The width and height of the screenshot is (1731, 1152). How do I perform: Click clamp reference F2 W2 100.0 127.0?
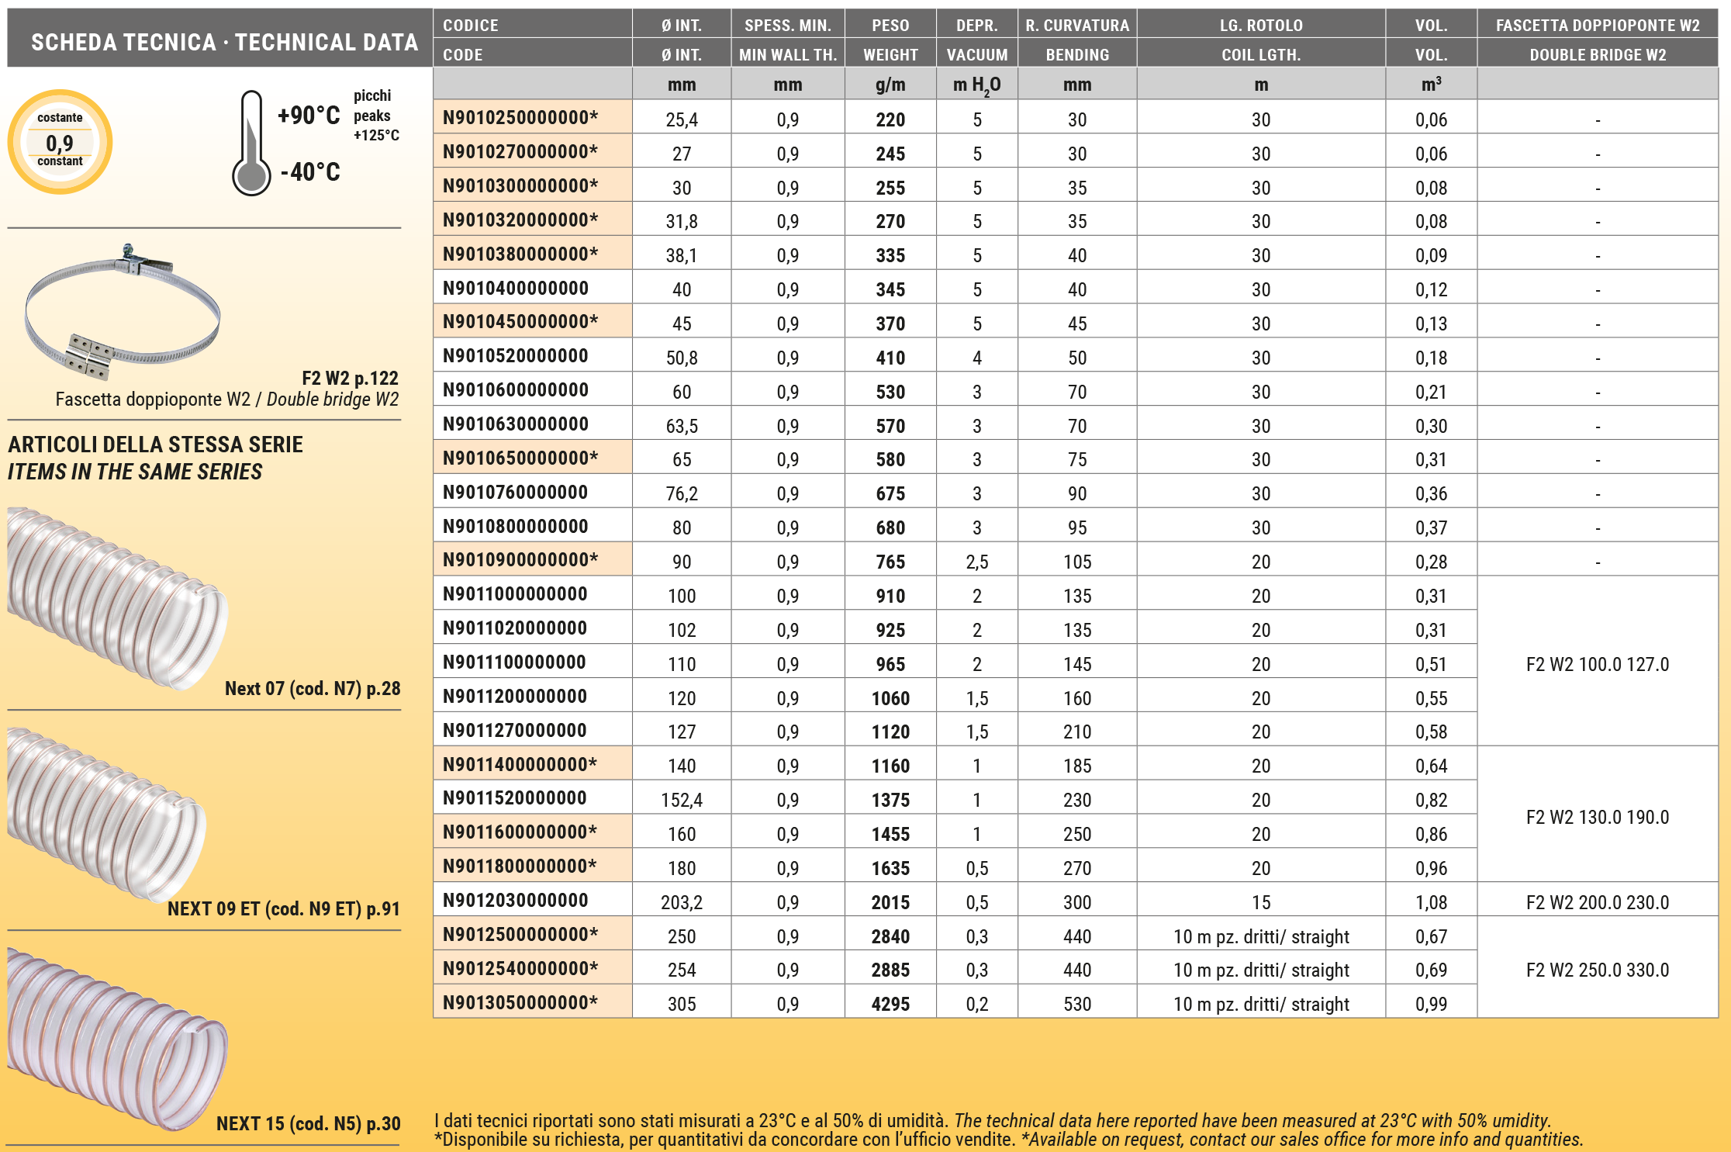1597,665
